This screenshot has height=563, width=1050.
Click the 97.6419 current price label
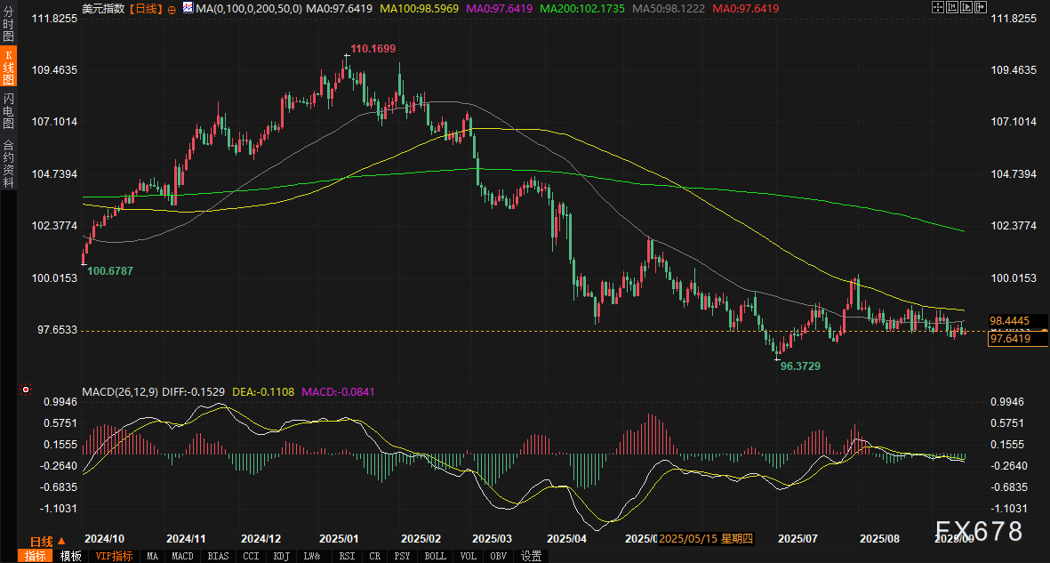click(1010, 338)
